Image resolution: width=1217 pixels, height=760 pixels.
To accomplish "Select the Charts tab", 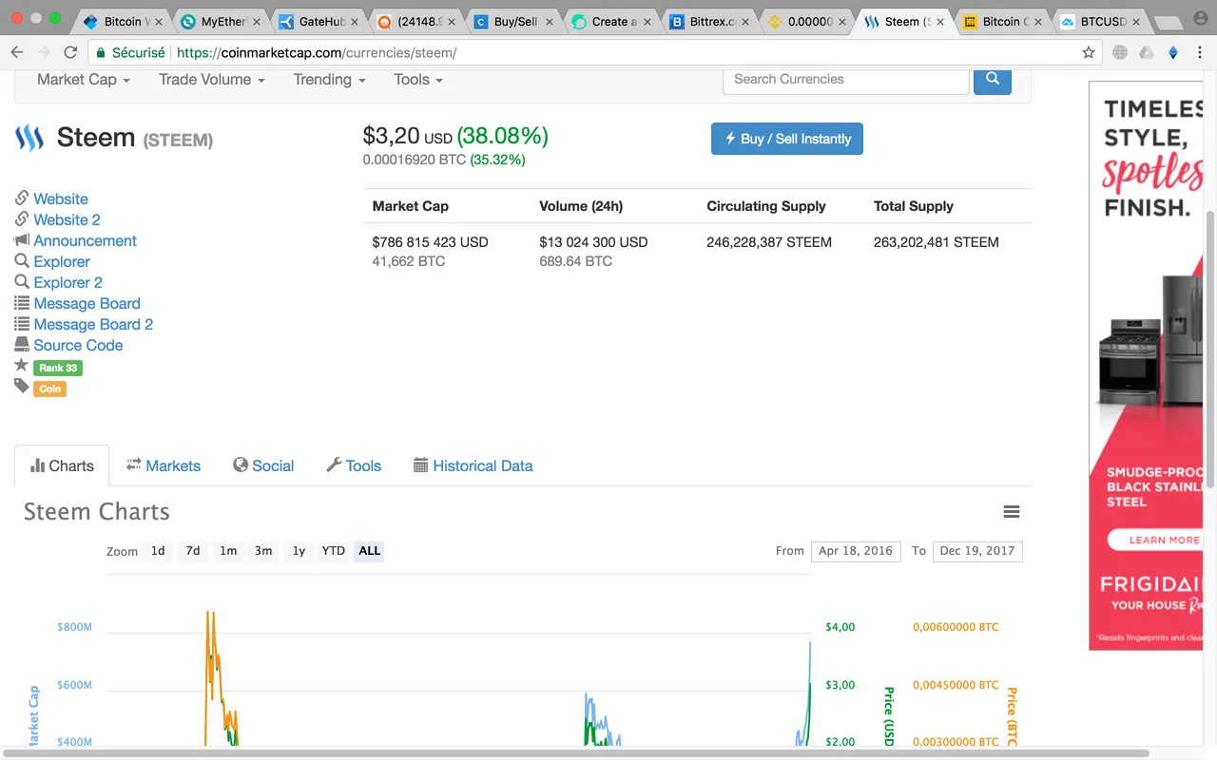I will [62, 465].
